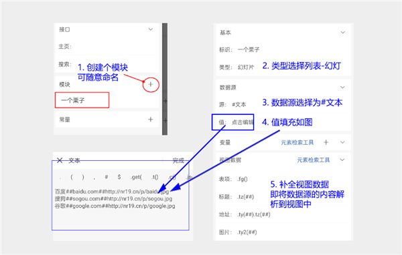This screenshot has height=255, width=402.
Task: Collapse the 变量 section chevron
Action: click(342, 142)
